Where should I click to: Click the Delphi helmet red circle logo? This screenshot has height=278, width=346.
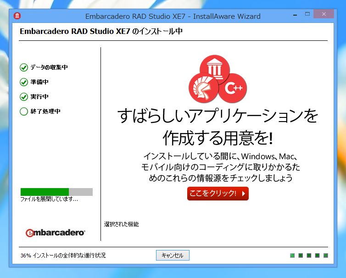point(203,88)
